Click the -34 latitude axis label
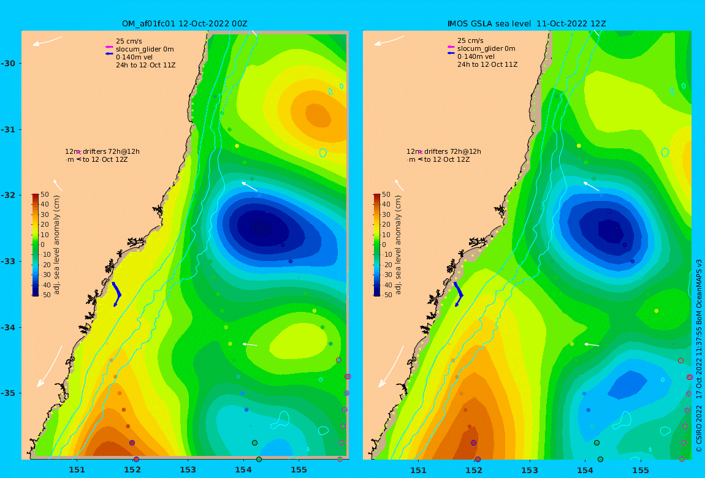 tap(7, 327)
